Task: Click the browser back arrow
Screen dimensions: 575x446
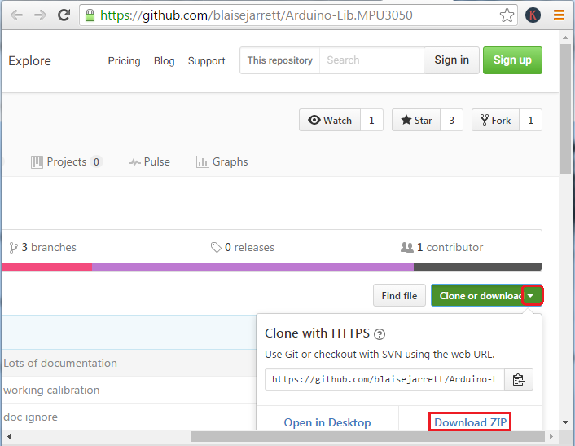Action: [16, 15]
